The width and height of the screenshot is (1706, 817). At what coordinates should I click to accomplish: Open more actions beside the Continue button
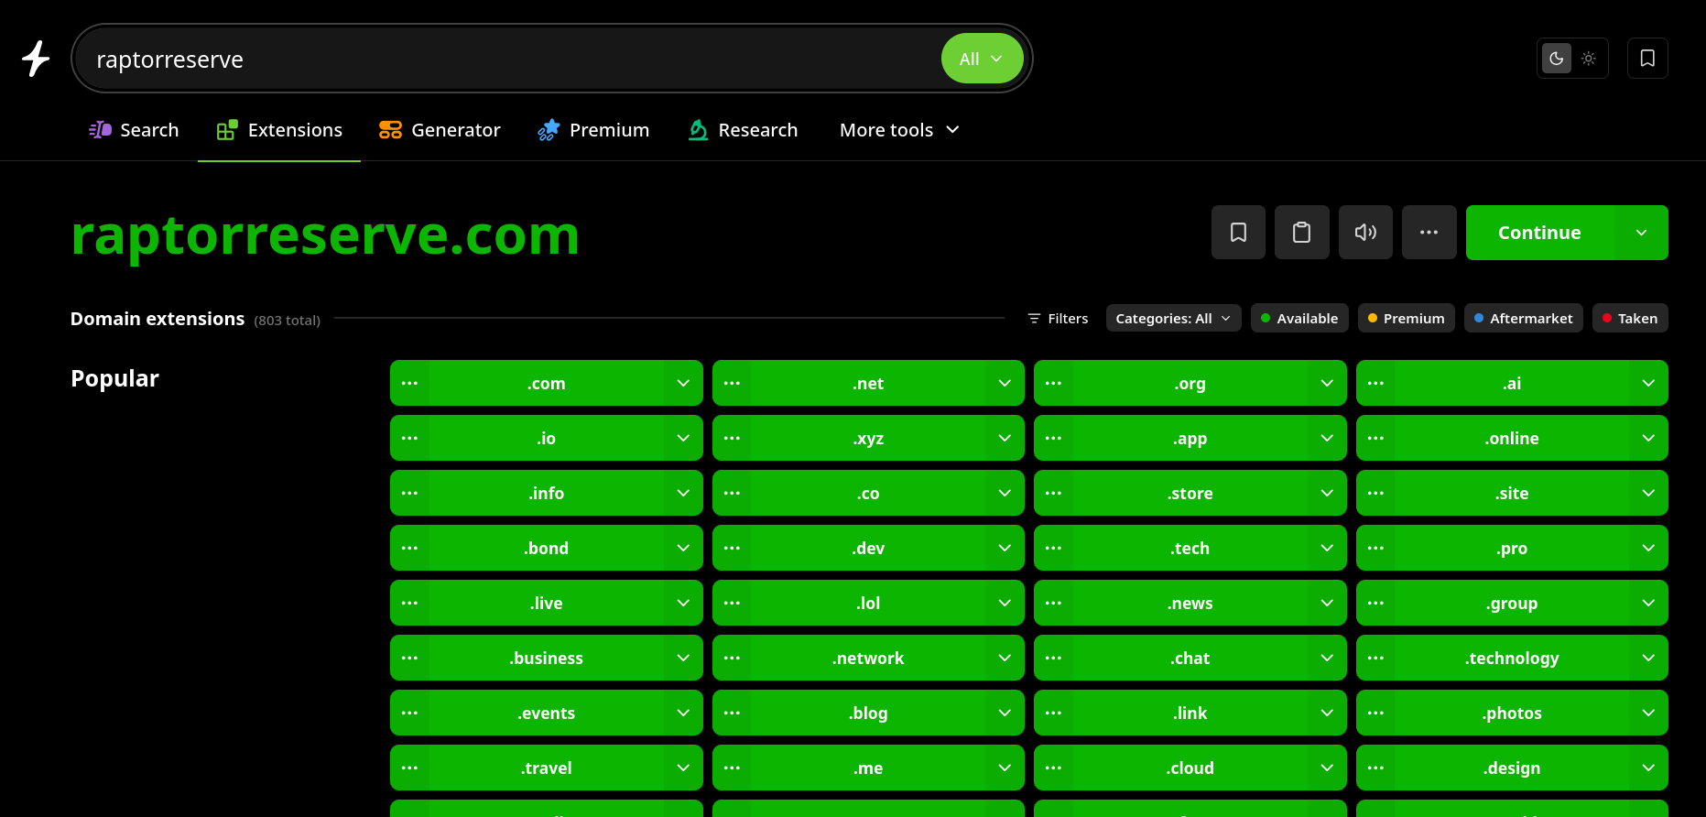click(x=1429, y=233)
